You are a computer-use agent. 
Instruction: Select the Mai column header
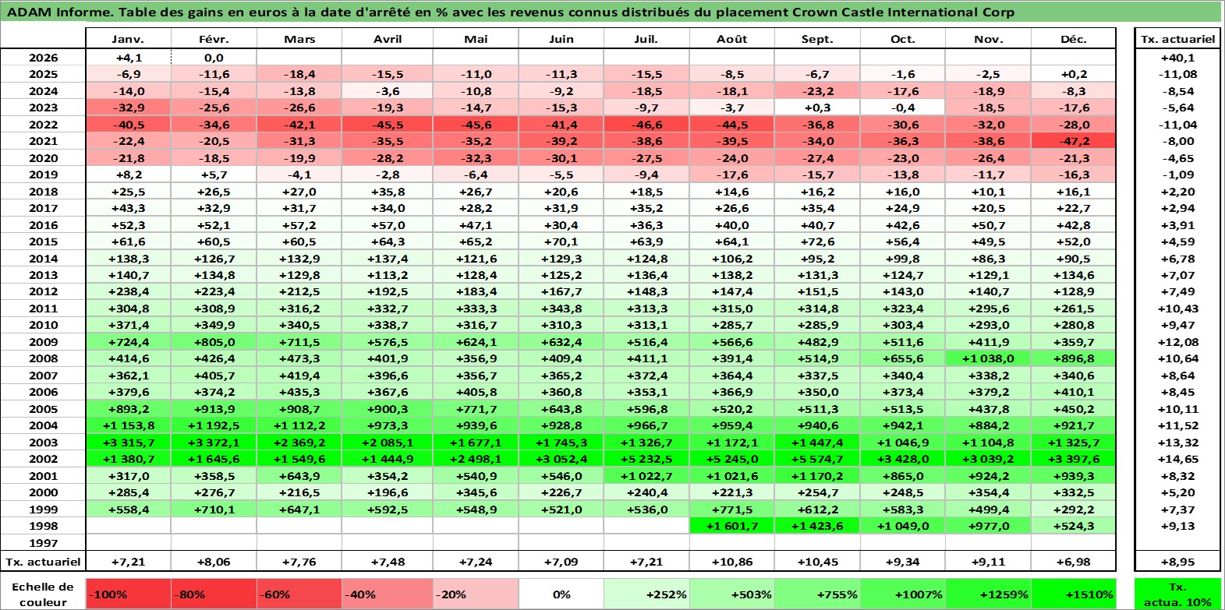476,39
